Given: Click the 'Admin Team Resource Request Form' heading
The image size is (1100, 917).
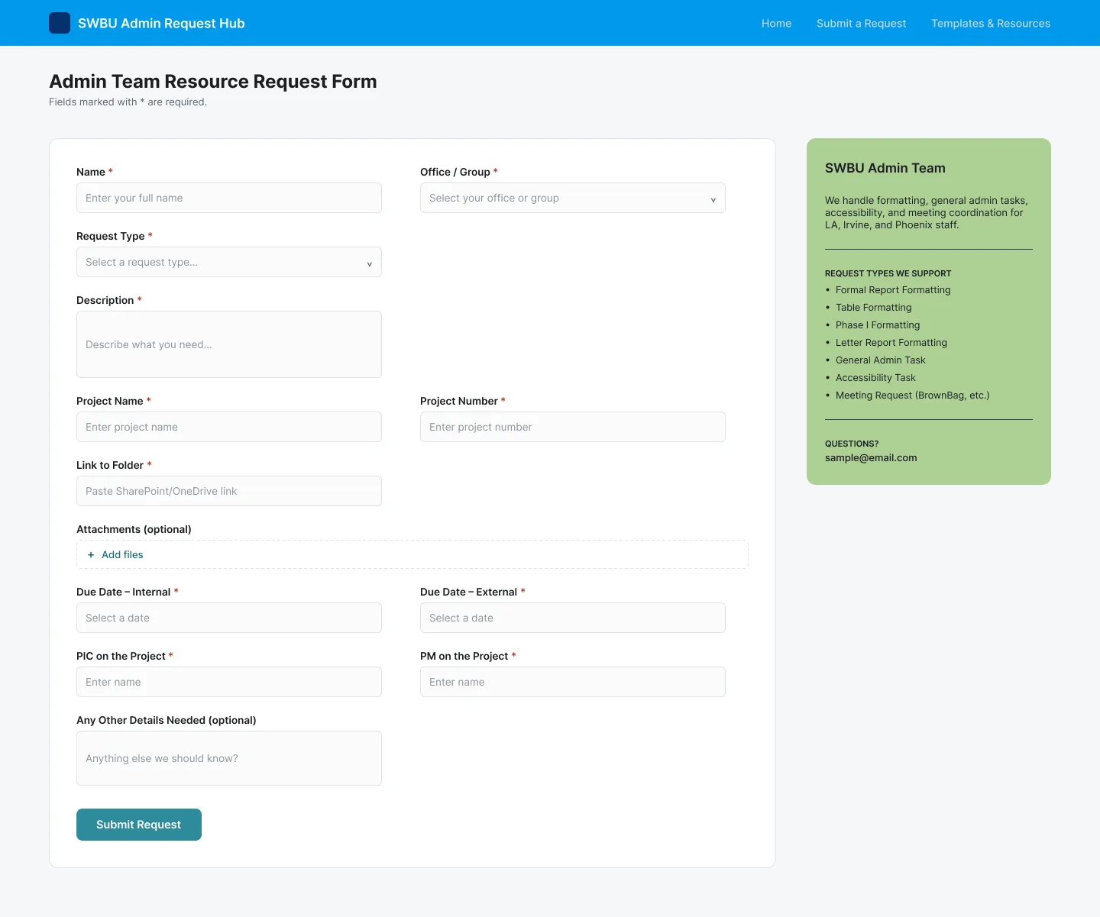Looking at the screenshot, I should point(213,82).
